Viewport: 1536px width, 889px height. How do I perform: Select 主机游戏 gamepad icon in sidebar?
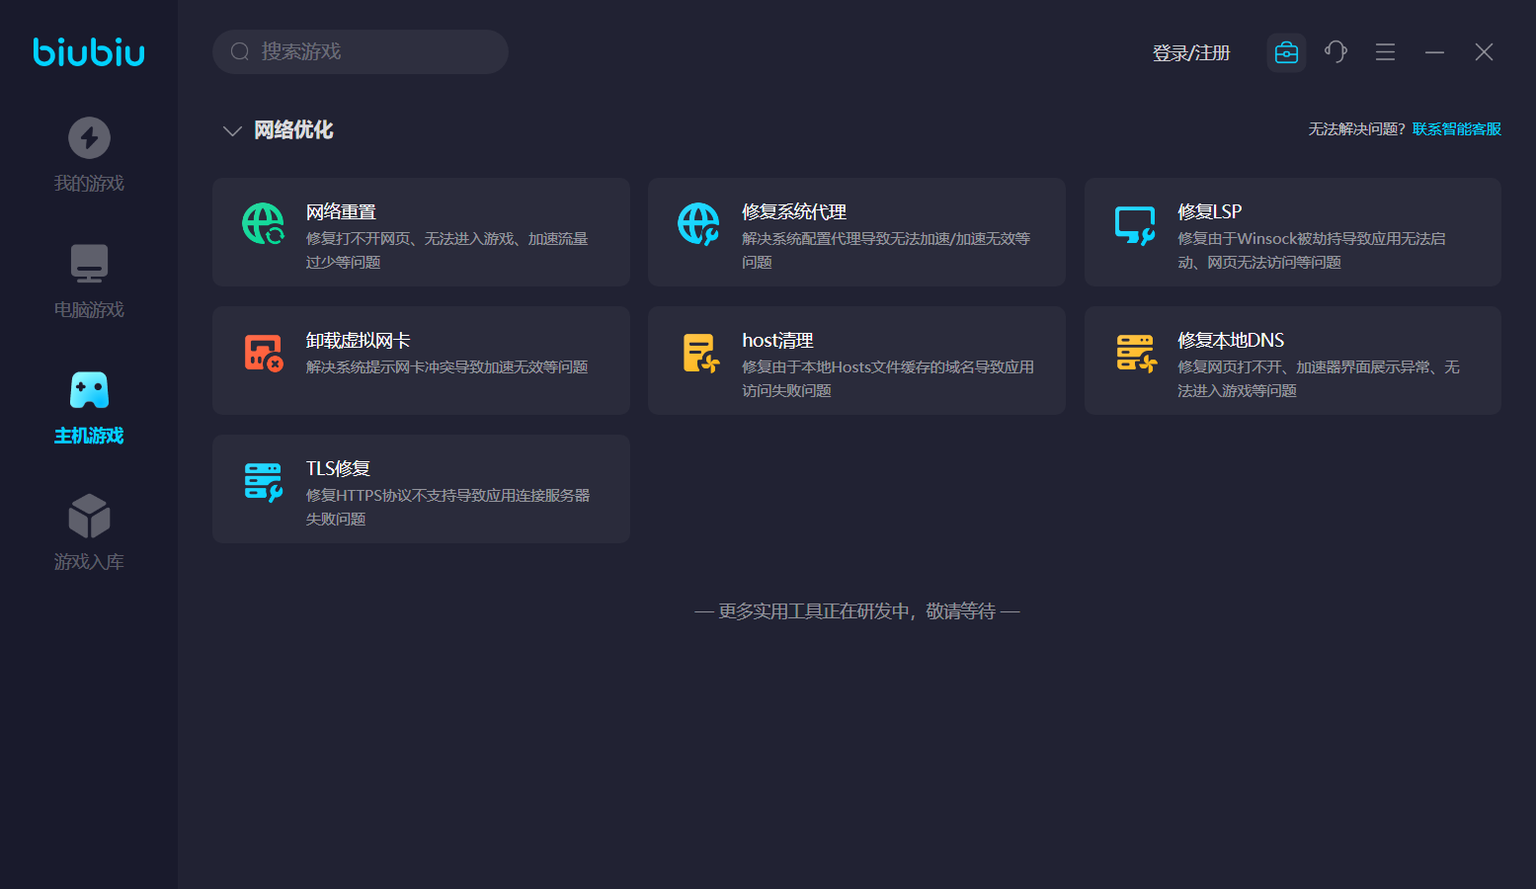(x=89, y=390)
